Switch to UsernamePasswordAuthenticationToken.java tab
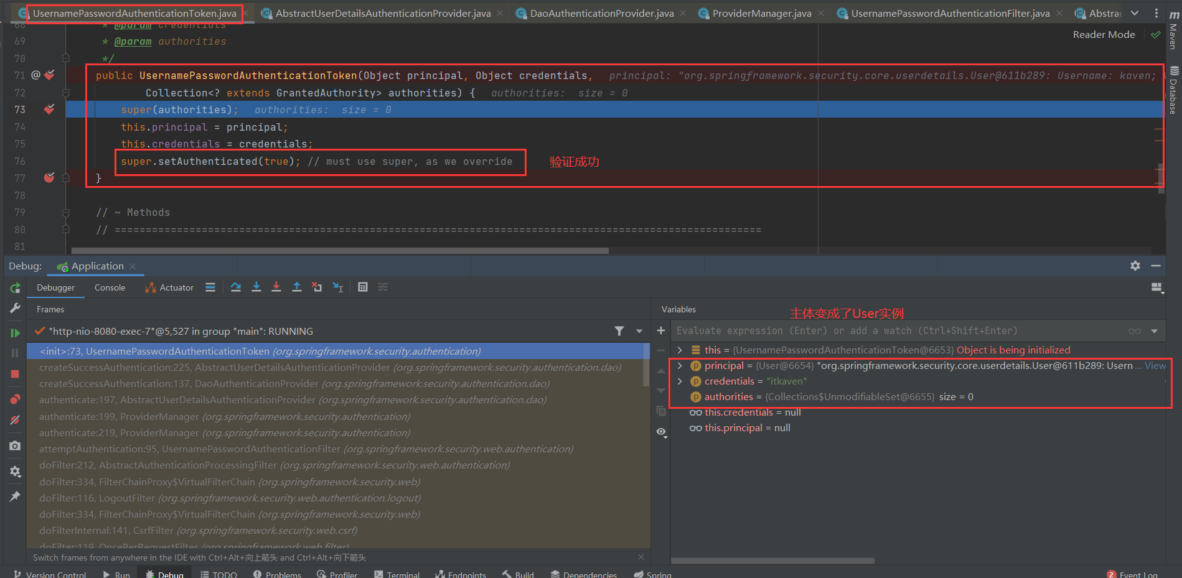This screenshot has width=1182, height=578. (134, 13)
